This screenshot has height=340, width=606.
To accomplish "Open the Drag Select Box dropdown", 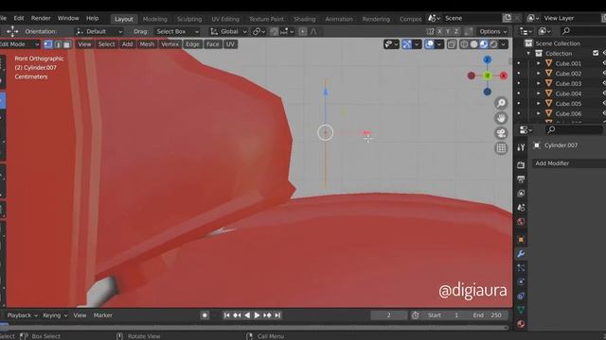I will click(x=178, y=31).
